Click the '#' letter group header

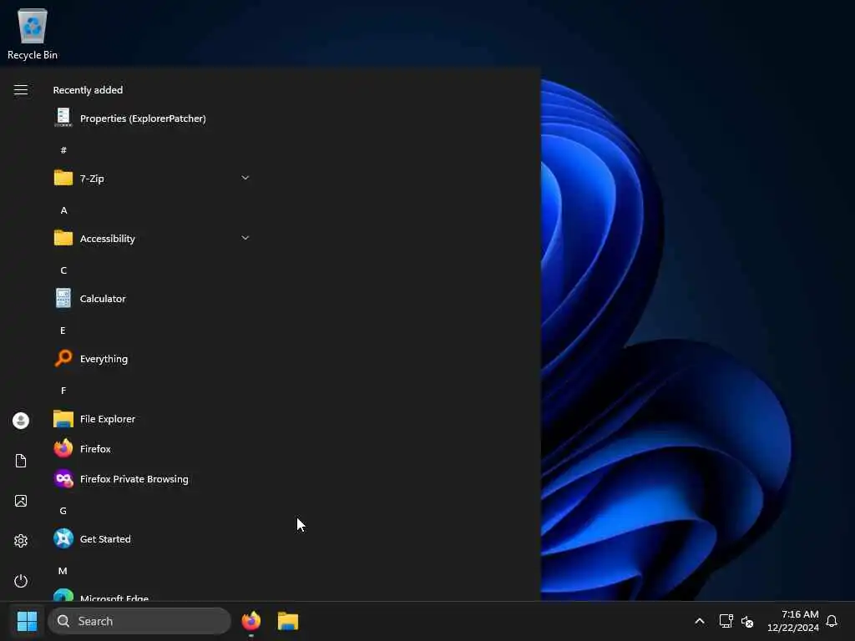(x=63, y=150)
